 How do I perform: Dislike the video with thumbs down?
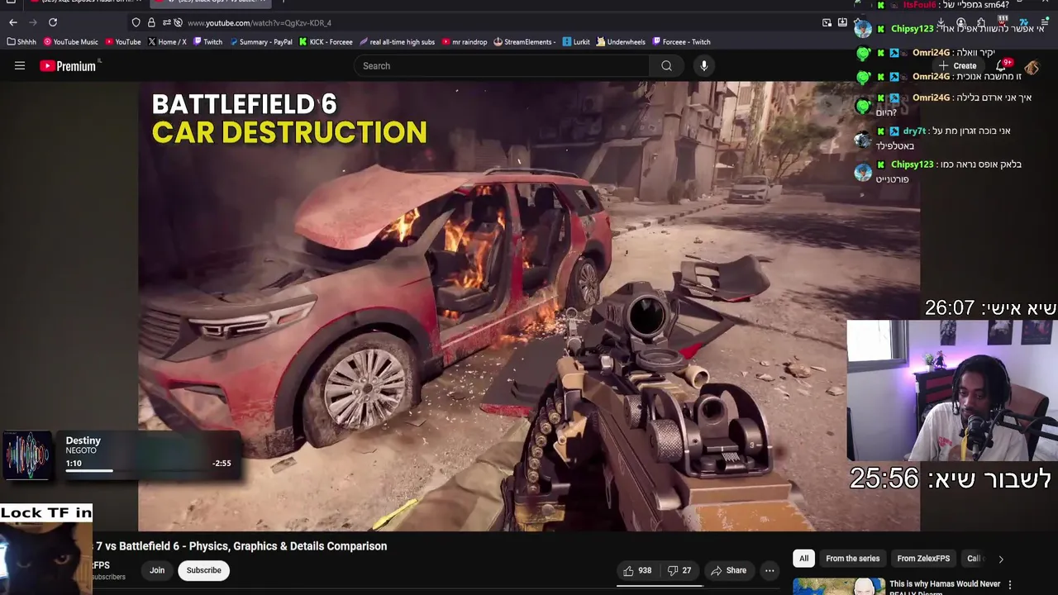679,570
